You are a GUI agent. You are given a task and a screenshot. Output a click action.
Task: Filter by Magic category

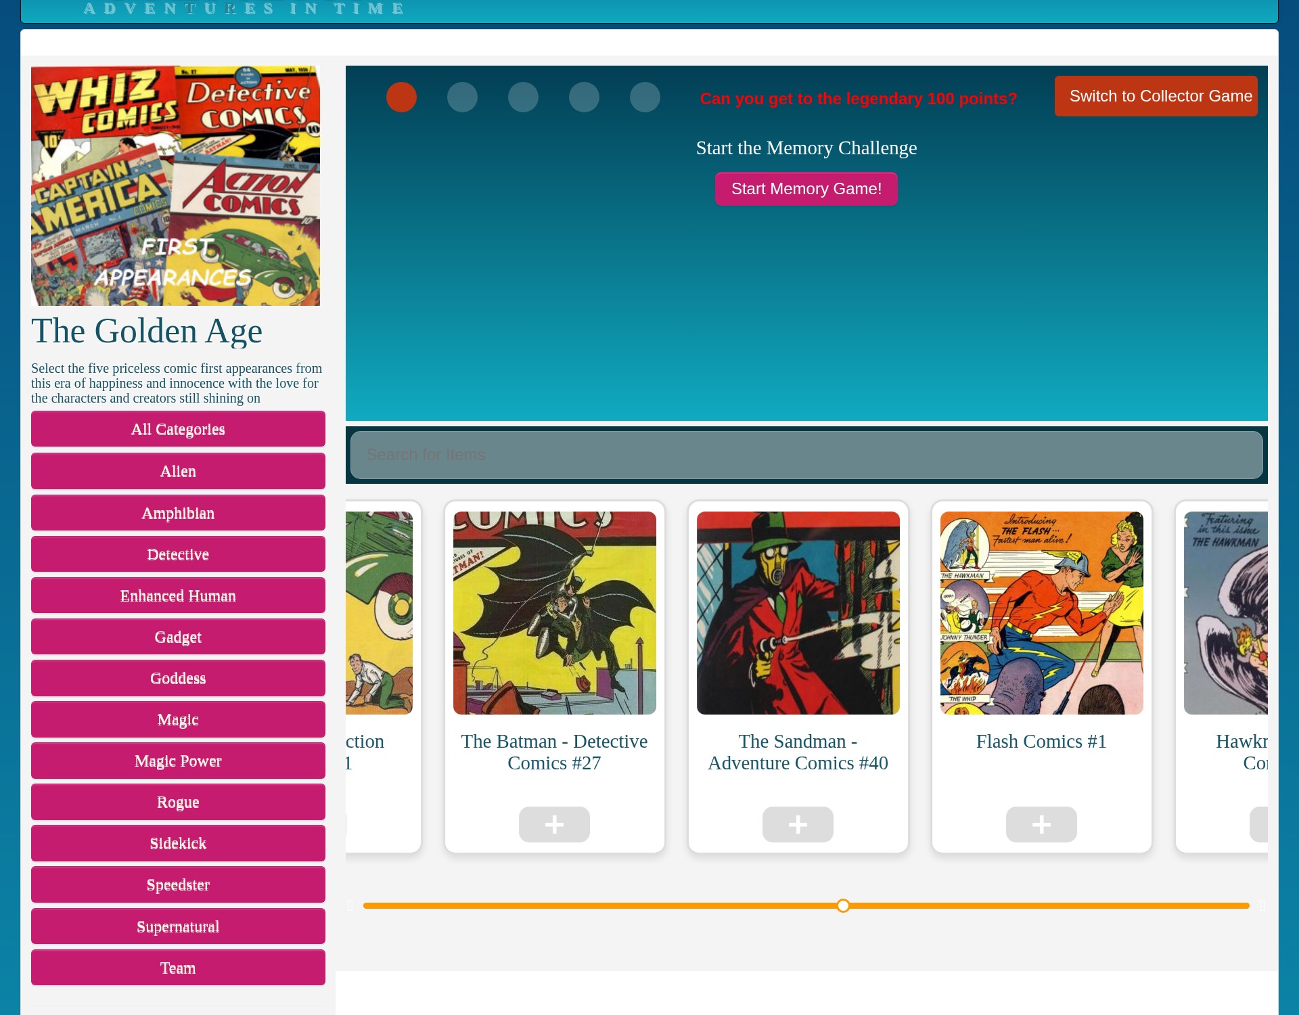[x=178, y=719]
